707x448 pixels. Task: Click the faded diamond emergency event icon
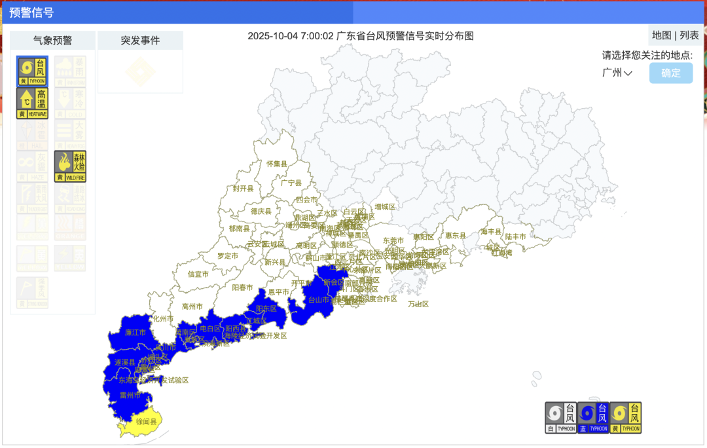pos(140,71)
